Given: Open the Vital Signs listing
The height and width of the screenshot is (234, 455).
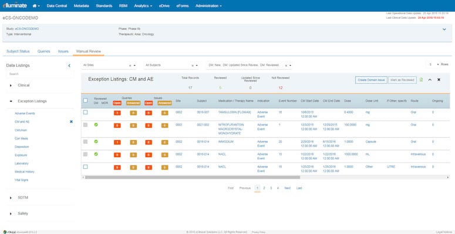Looking at the screenshot, I should 21,180.
